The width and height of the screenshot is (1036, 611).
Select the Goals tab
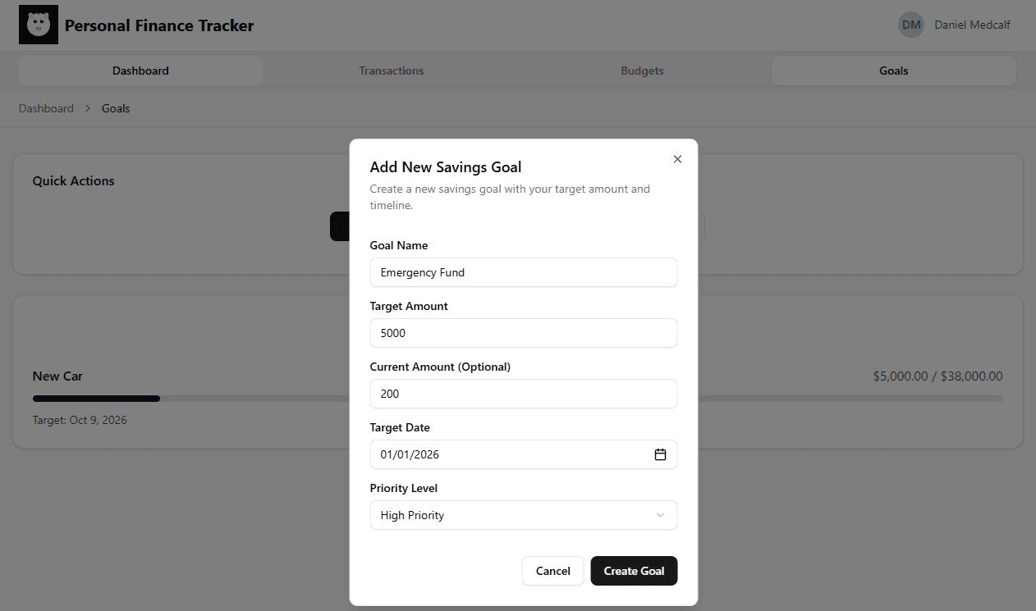pyautogui.click(x=893, y=71)
